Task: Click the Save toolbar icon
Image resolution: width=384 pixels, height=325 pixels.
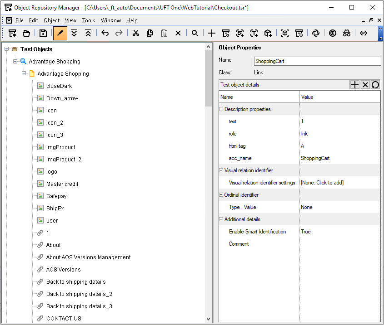Action: pos(43,33)
